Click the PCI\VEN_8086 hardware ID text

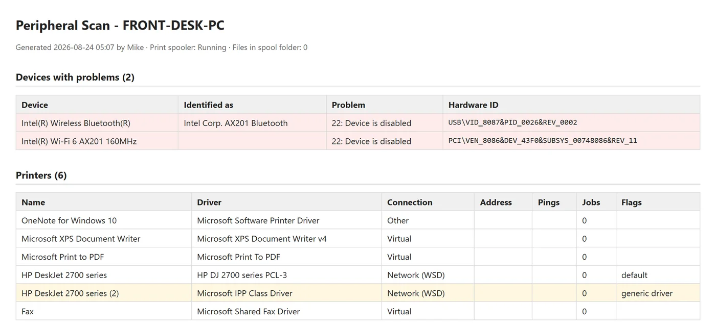(543, 141)
